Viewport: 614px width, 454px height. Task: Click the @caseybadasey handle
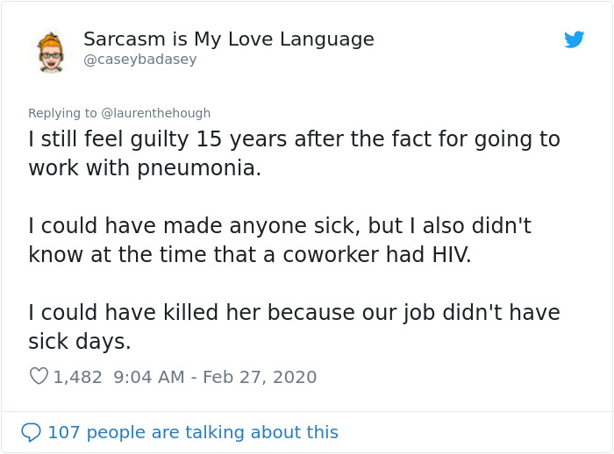click(139, 60)
